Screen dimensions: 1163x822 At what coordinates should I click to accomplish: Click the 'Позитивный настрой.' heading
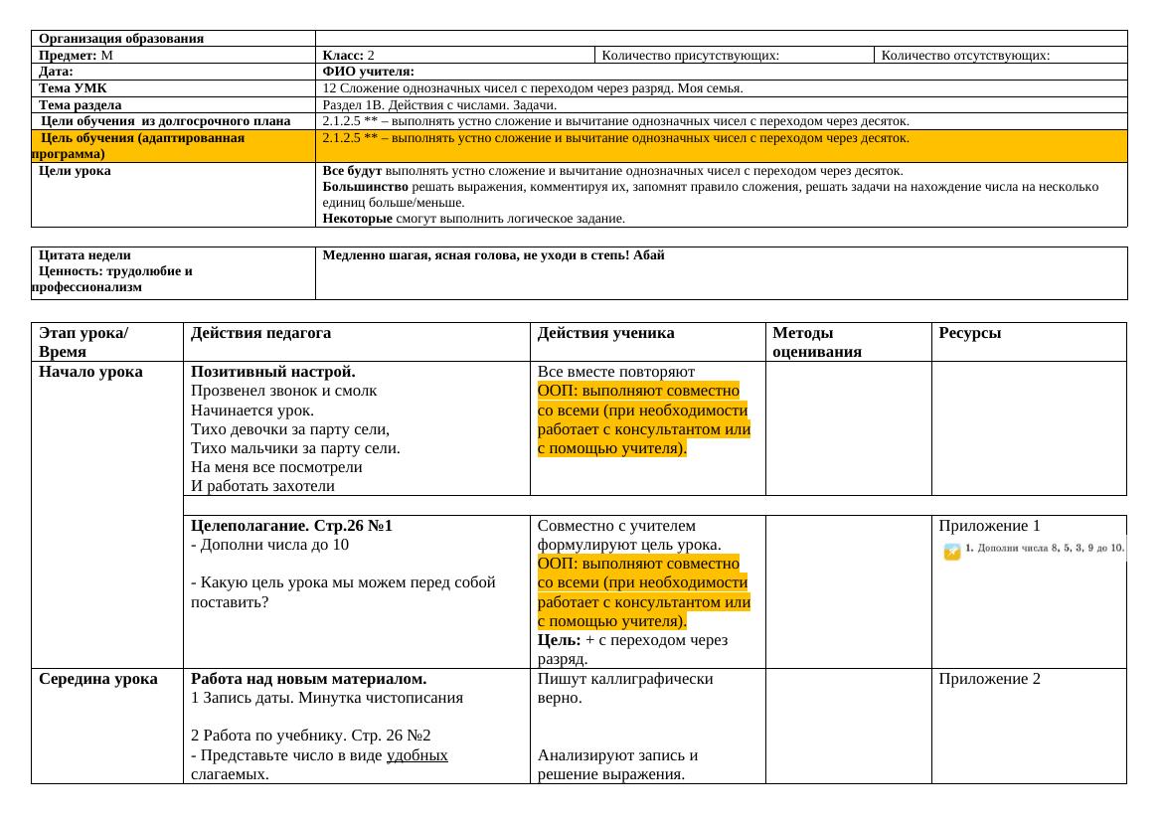[272, 373]
